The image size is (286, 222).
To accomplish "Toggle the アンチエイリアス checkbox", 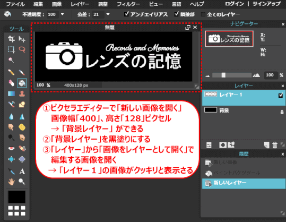I will [126, 14].
